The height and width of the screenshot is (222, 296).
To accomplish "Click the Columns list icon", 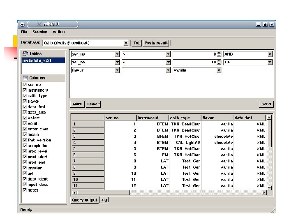I will (x=25, y=78).
